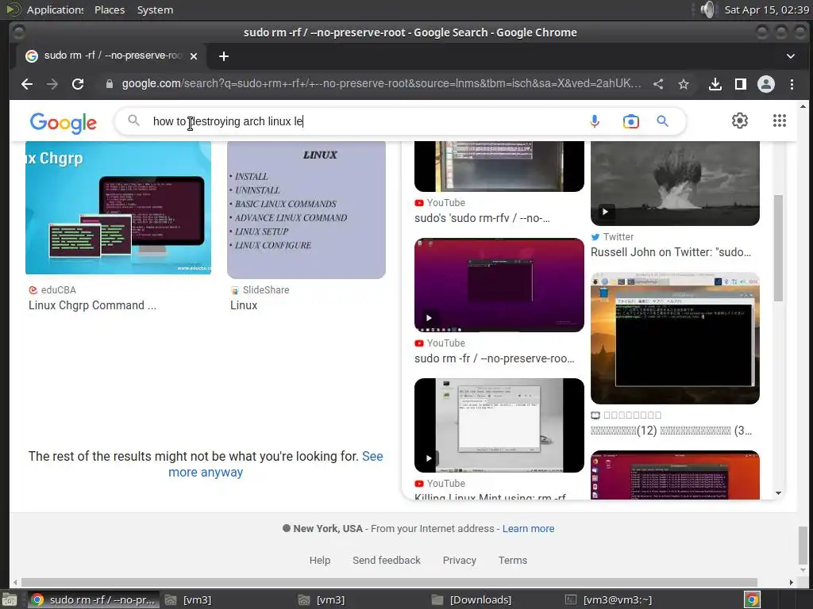This screenshot has width=813, height=609.
Task: Click the site lock icon in address bar
Action: (x=110, y=84)
